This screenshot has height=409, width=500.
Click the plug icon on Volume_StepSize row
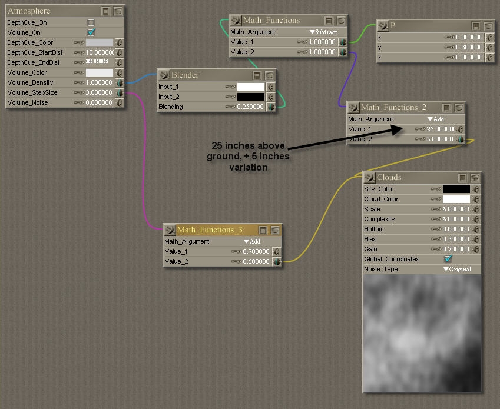[120, 92]
